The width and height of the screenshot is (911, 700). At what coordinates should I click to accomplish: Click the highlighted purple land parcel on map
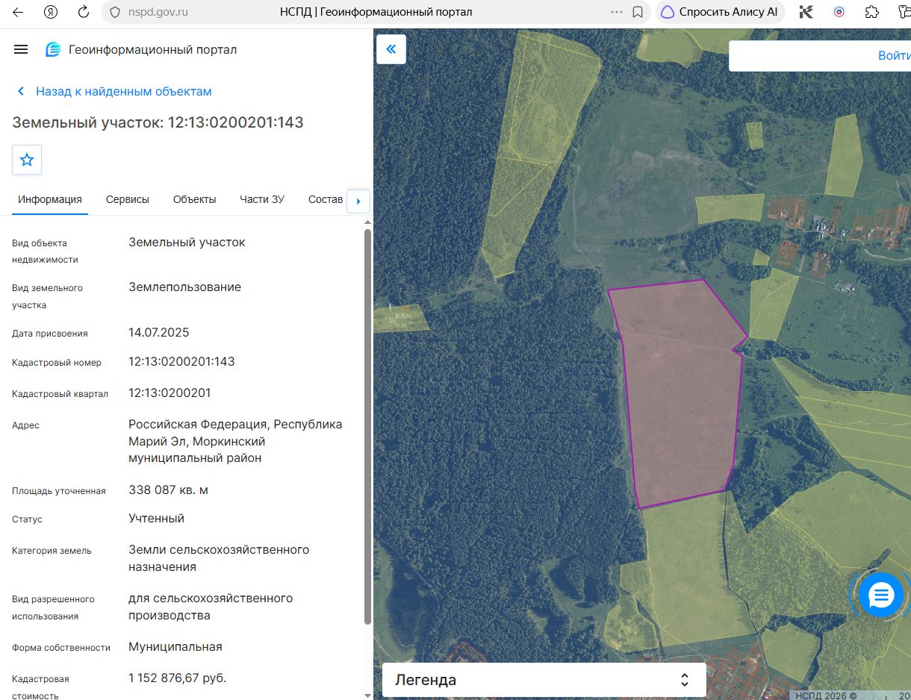click(x=680, y=396)
